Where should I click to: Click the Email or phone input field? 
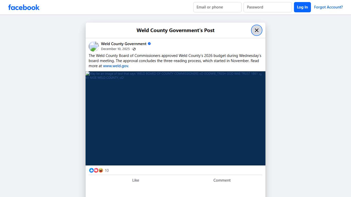(217, 7)
